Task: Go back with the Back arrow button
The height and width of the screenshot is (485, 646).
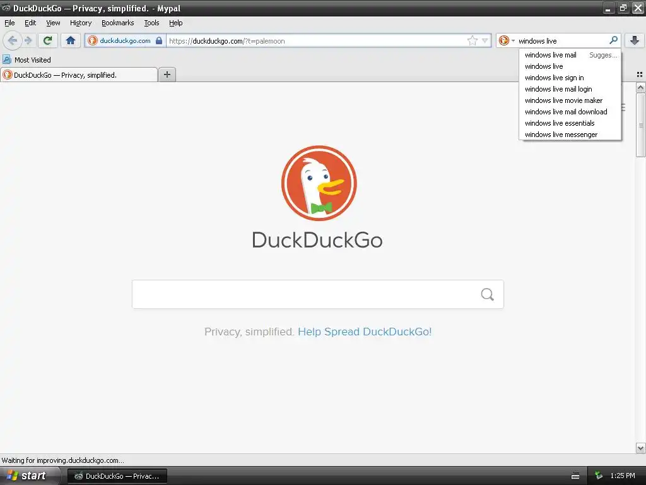Action: (13, 40)
